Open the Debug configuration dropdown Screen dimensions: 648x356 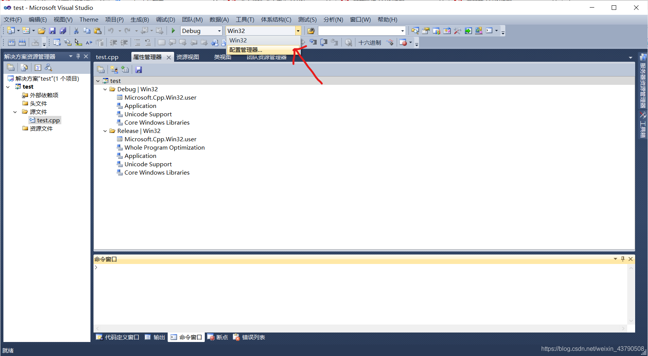(x=219, y=31)
